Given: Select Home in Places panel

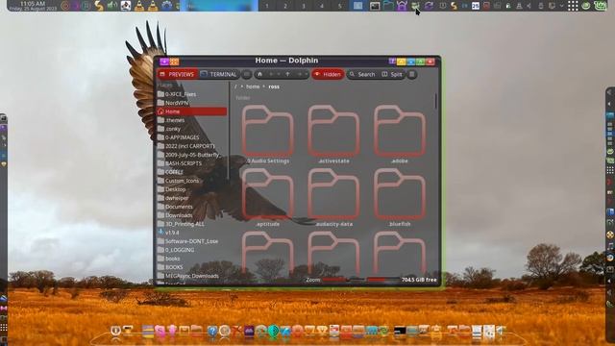Looking at the screenshot, I should (192, 111).
